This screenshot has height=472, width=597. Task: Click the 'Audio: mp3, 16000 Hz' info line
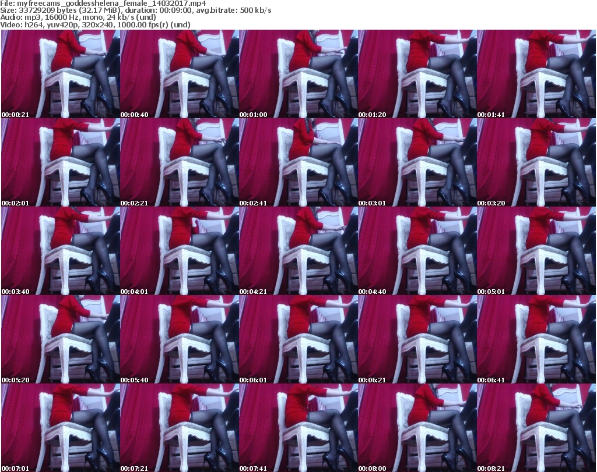[x=78, y=17]
